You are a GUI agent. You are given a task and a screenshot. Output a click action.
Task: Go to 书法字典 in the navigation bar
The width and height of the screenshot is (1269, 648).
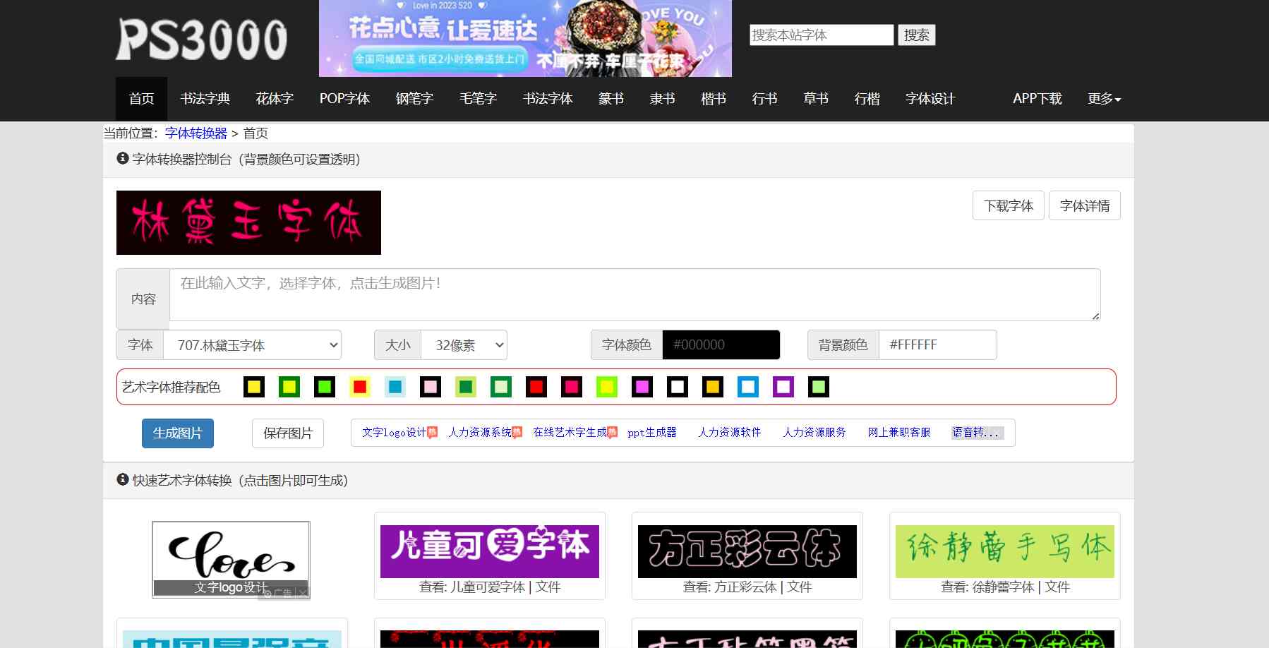(205, 99)
